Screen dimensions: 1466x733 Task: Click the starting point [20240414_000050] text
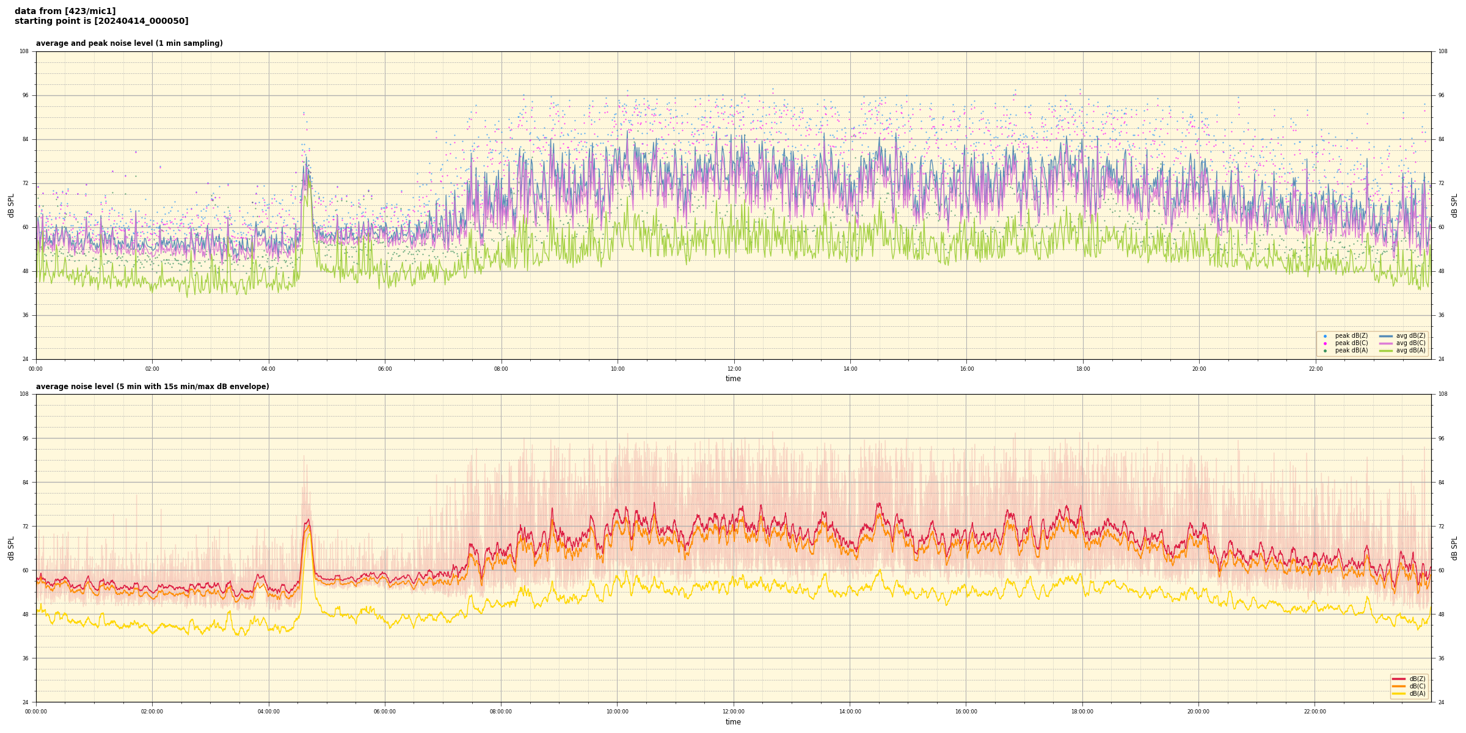point(101,21)
